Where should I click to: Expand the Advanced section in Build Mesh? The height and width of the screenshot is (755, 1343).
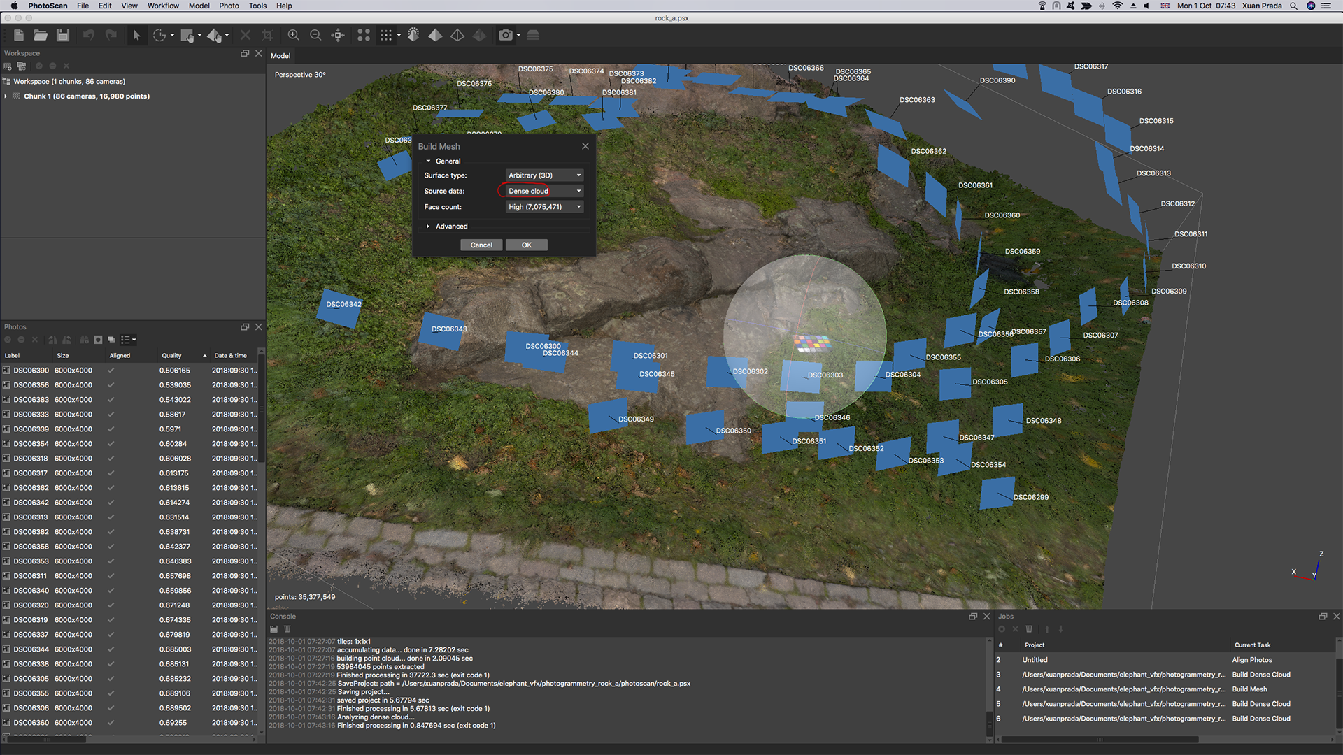pyautogui.click(x=428, y=226)
